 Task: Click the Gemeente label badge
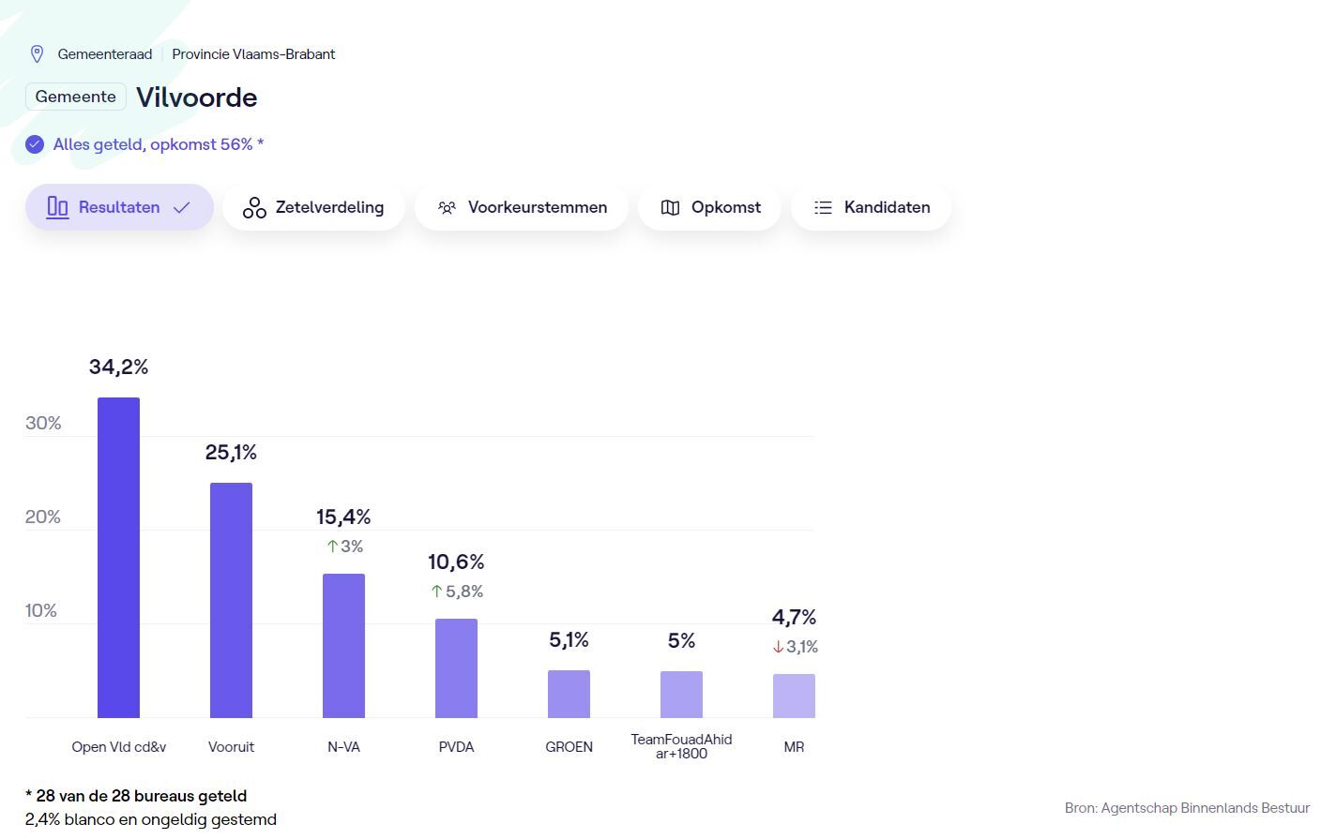(76, 97)
